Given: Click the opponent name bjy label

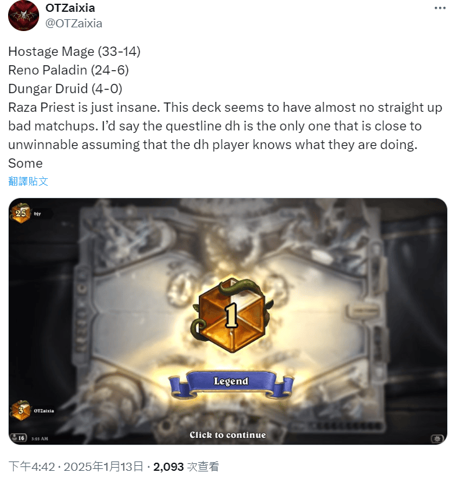Looking at the screenshot, I should click(37, 214).
